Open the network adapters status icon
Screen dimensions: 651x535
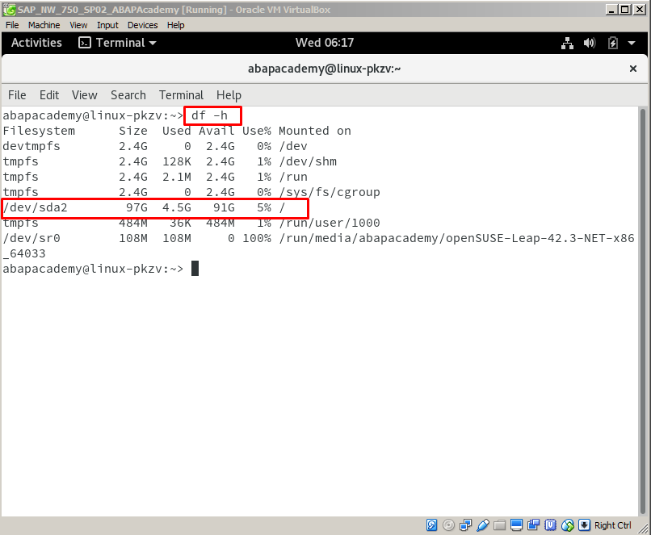click(465, 525)
